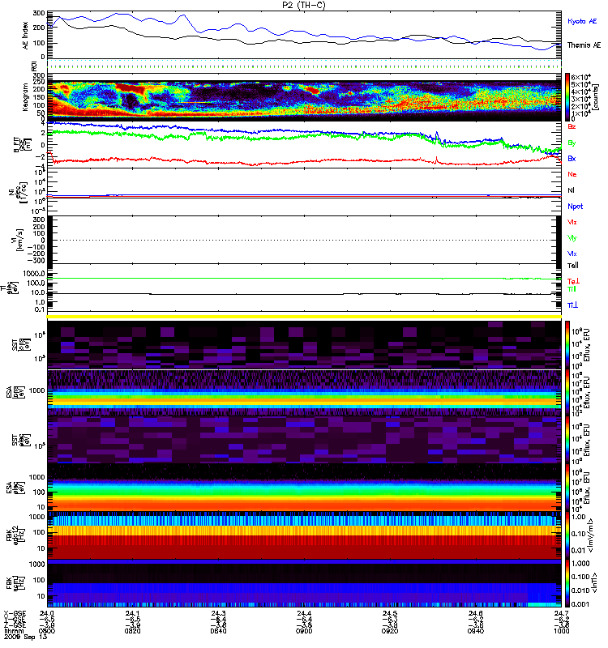Select the blue Npot legend label
Viewport: 608px width, 648px height.
pyautogui.click(x=576, y=207)
